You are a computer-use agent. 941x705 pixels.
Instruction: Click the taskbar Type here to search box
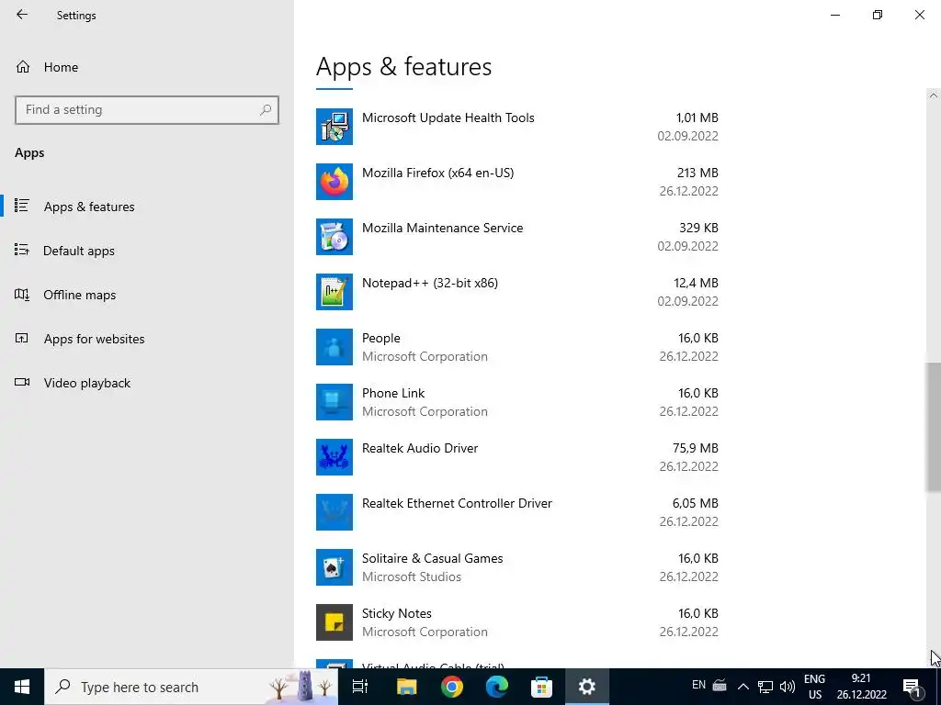(x=191, y=687)
